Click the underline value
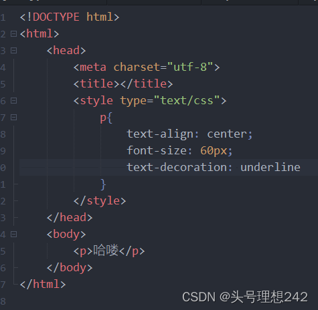 [x=270, y=168]
